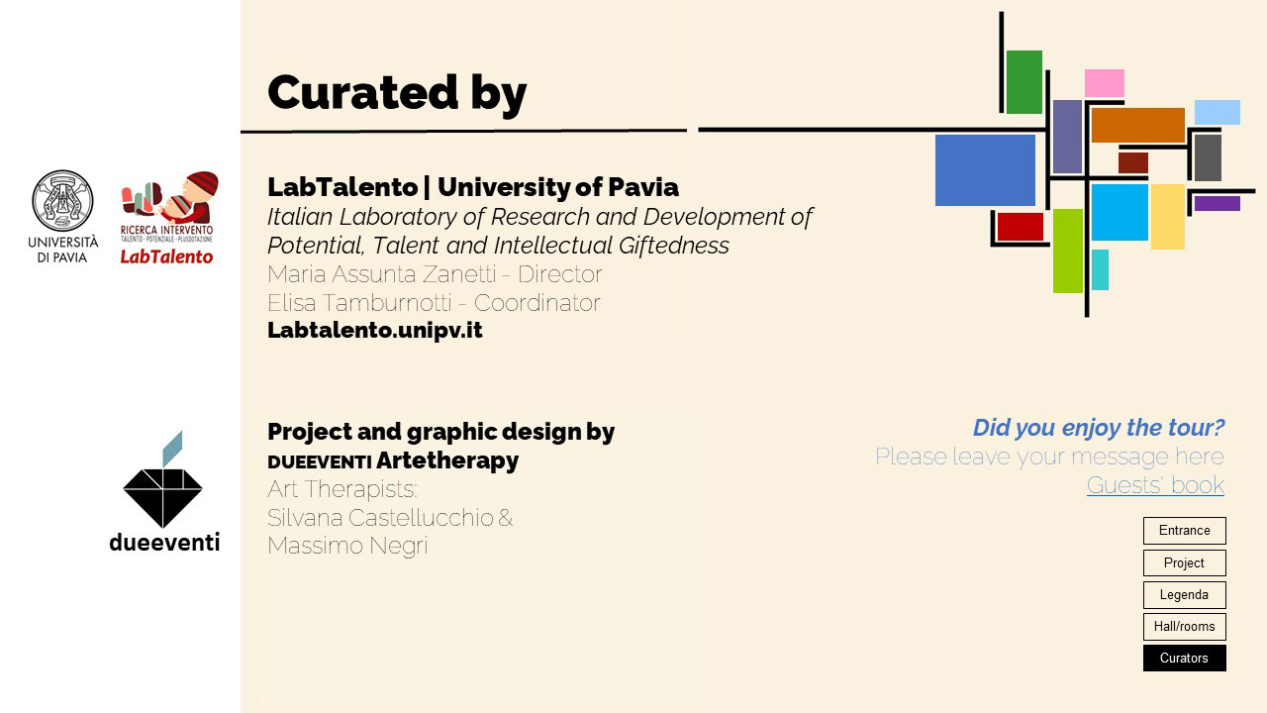The height and width of the screenshot is (713, 1267).
Task: Click the "Did you enjoy the tour?" text
Action: (x=1098, y=428)
